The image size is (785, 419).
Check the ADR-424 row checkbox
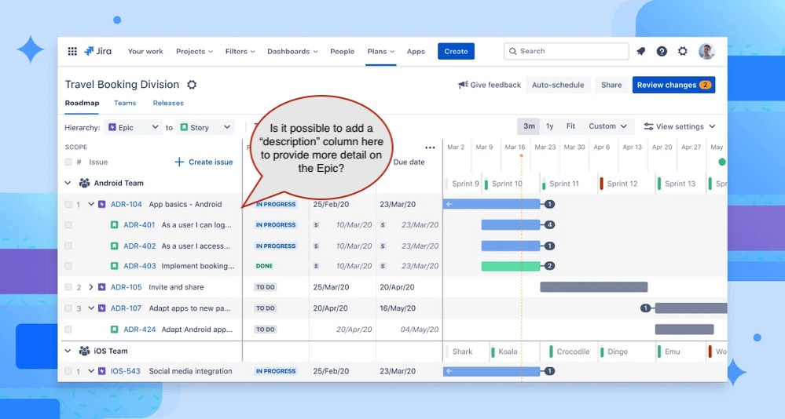pos(68,329)
